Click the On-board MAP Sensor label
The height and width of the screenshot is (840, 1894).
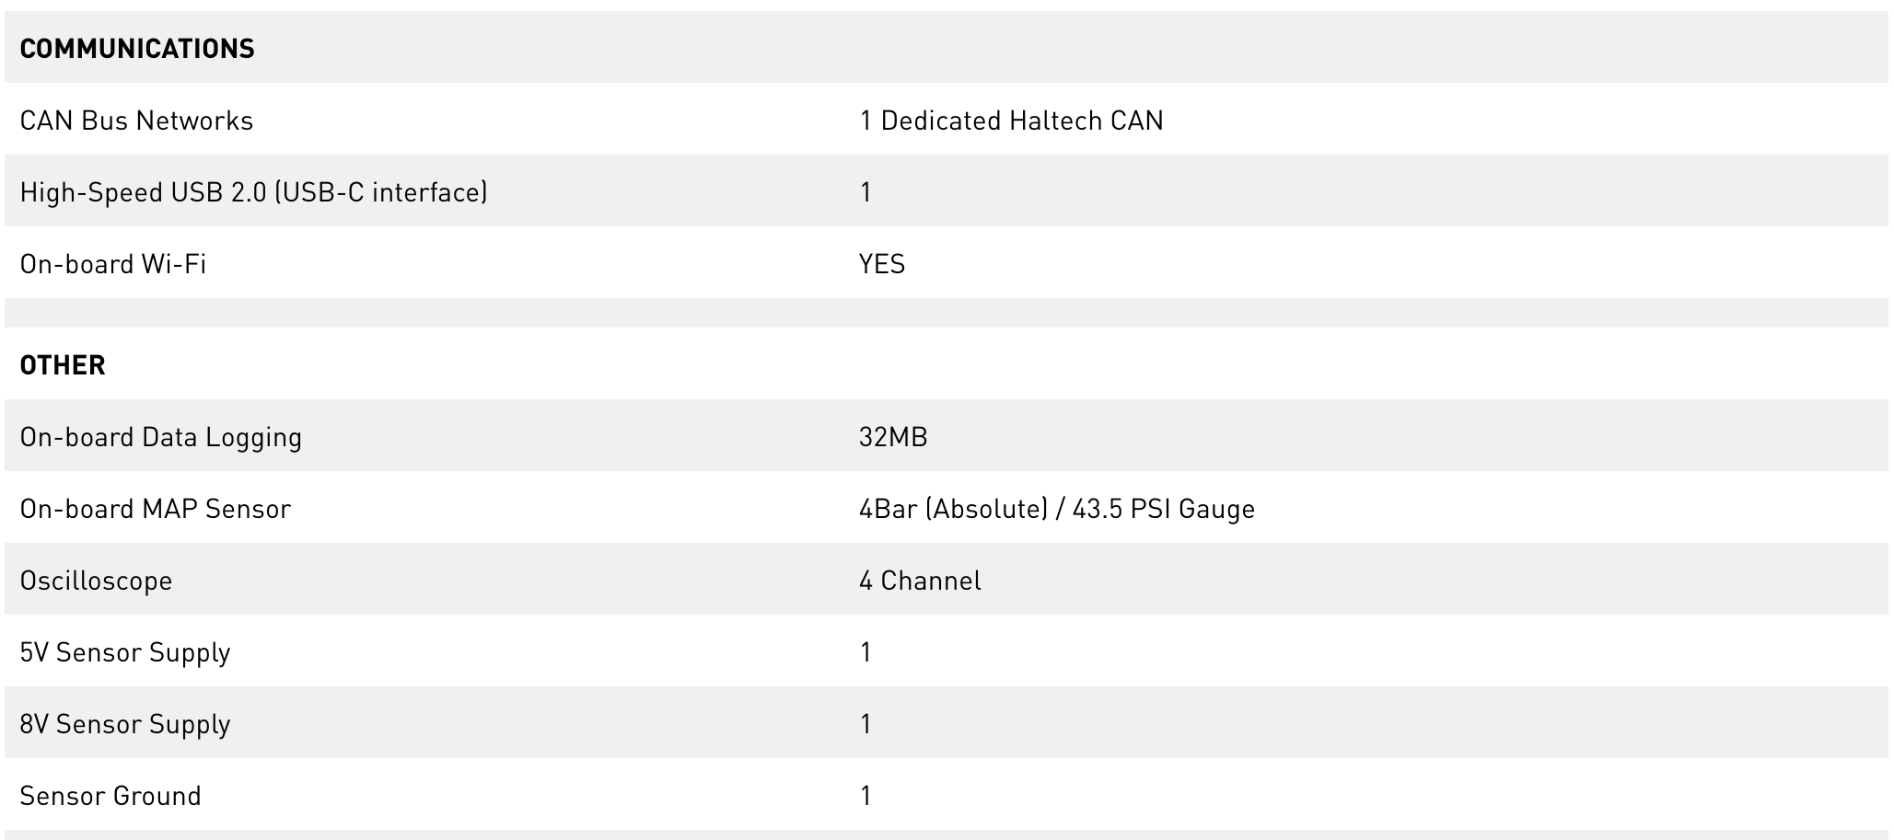(x=156, y=509)
